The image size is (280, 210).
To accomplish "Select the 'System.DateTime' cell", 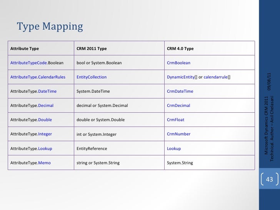I will (119, 91).
